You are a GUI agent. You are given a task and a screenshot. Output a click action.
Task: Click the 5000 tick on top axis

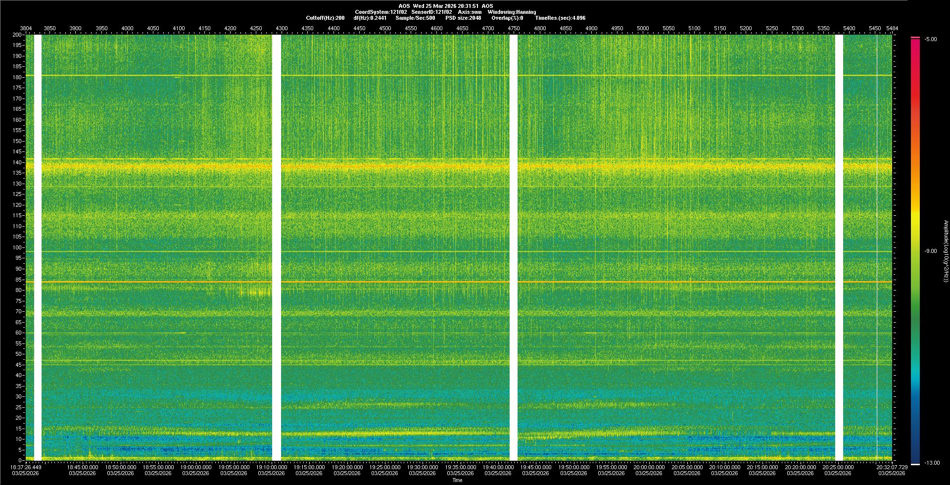tap(643, 28)
